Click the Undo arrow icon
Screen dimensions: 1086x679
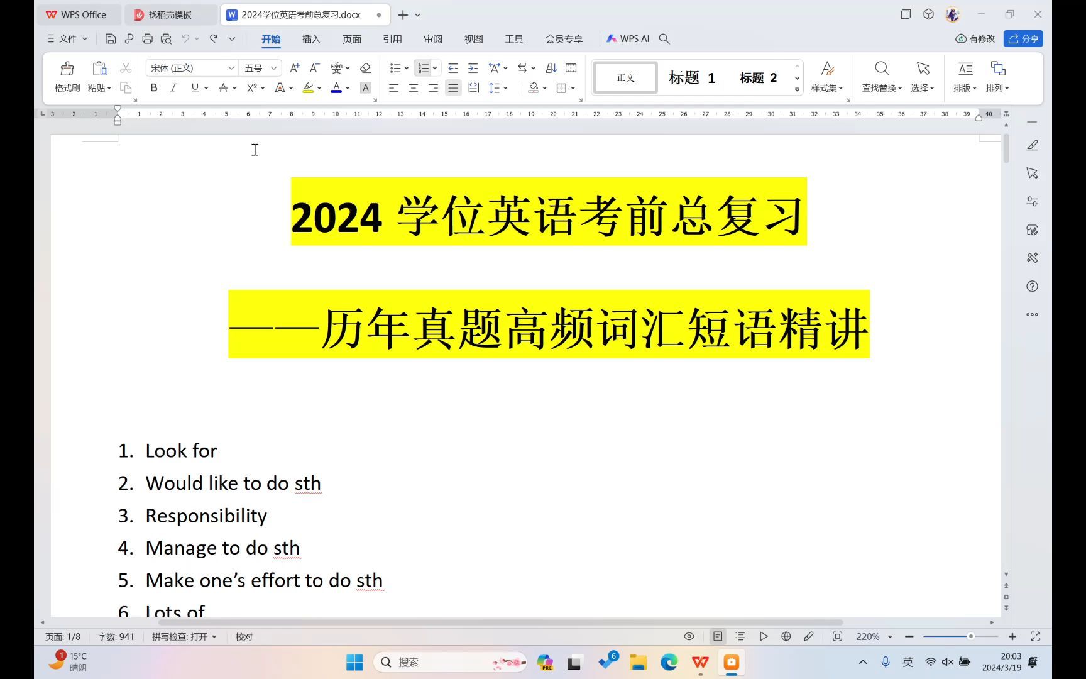pyautogui.click(x=185, y=39)
